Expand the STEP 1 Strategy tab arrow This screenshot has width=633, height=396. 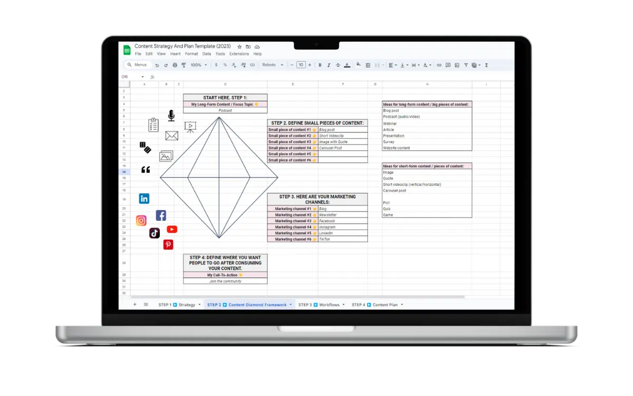(x=199, y=305)
